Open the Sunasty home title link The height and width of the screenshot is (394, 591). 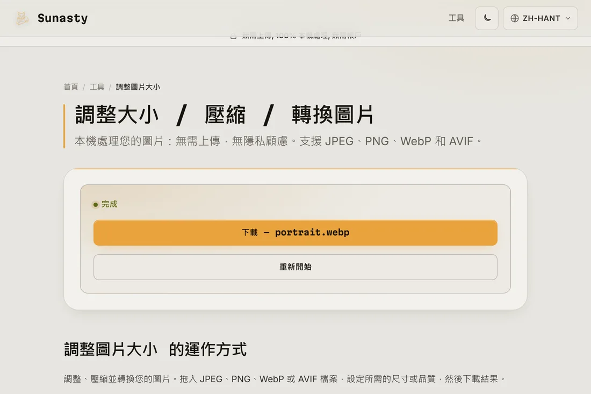point(62,18)
